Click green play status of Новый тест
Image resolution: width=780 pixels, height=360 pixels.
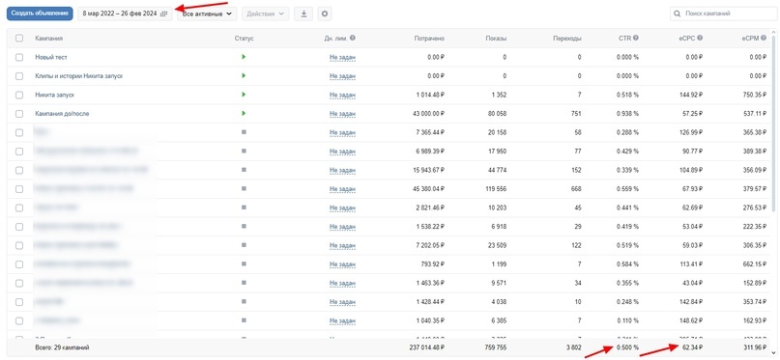point(244,57)
